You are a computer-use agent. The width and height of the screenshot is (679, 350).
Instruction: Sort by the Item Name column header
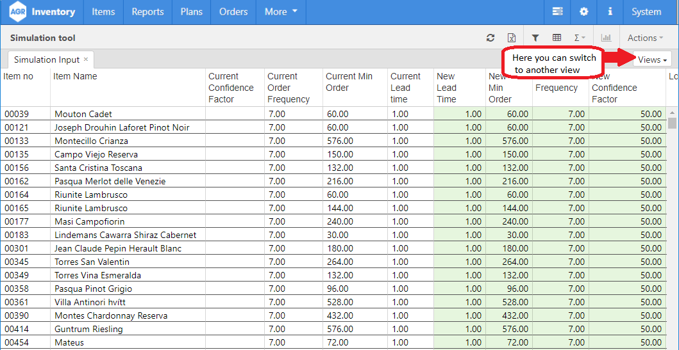click(76, 76)
